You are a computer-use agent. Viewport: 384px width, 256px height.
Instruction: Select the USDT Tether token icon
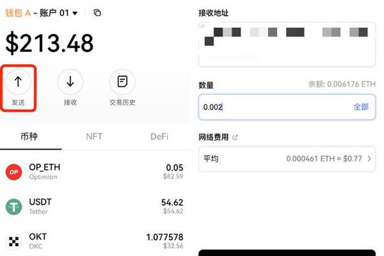tap(13, 207)
